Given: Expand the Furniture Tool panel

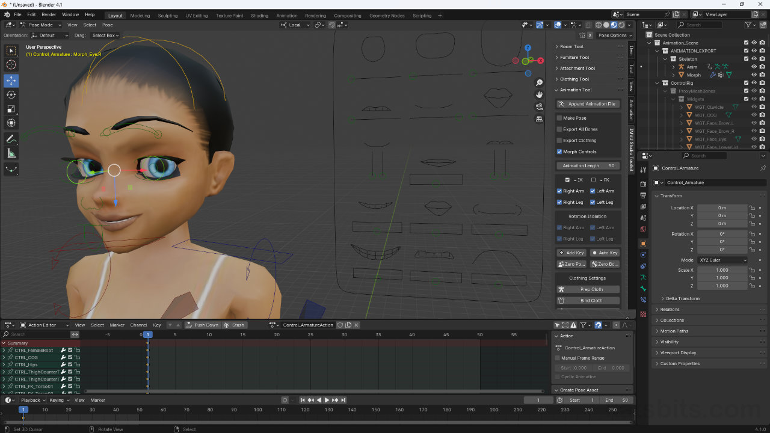Looking at the screenshot, I should (x=574, y=57).
